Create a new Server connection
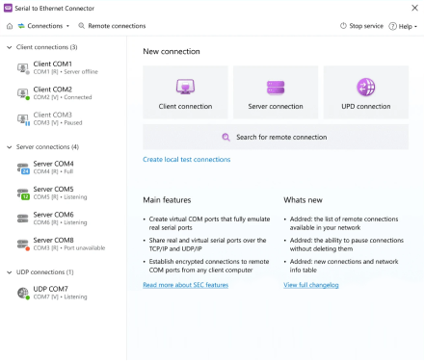Screen dimensions: 424x361 pos(276,92)
